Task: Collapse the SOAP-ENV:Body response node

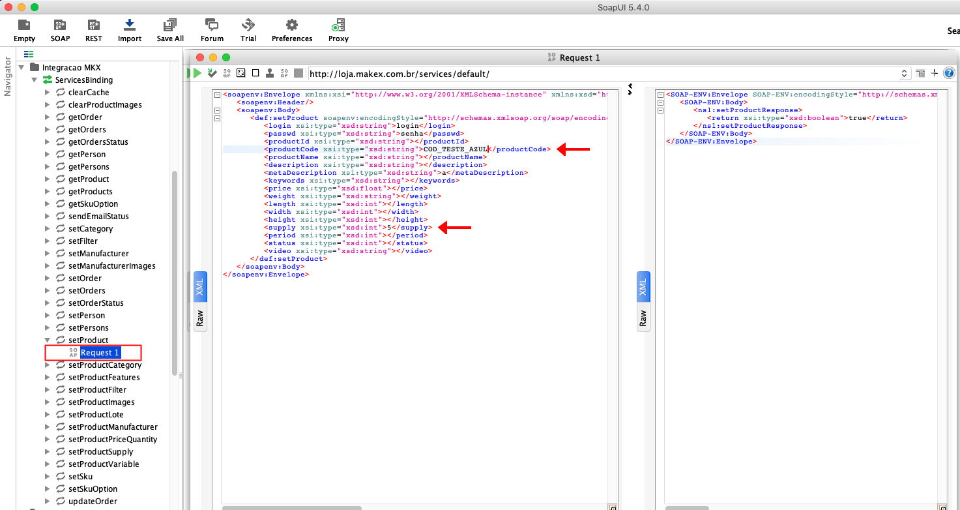Action: point(660,102)
